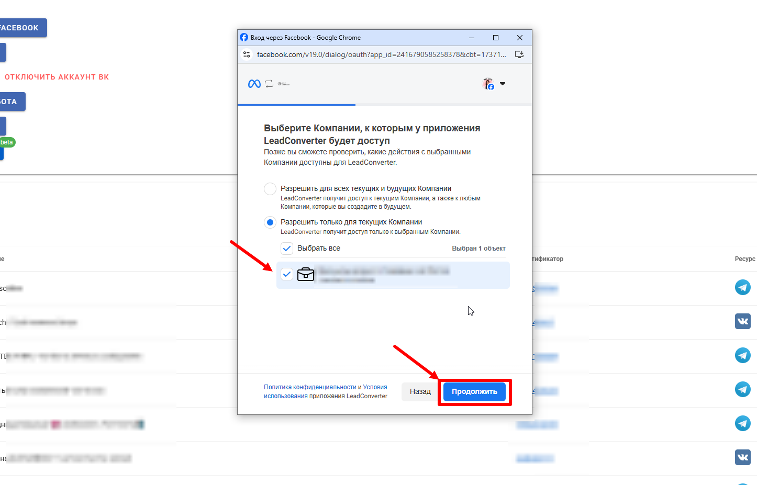
Task: Open the "Политика конфиденциальности" link
Action: tap(310, 387)
